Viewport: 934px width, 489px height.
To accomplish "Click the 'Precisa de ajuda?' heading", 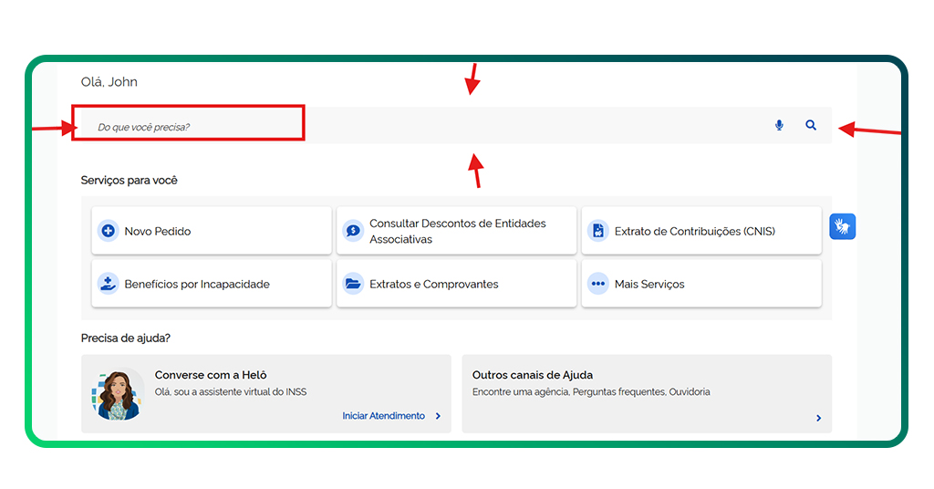I will coord(126,338).
